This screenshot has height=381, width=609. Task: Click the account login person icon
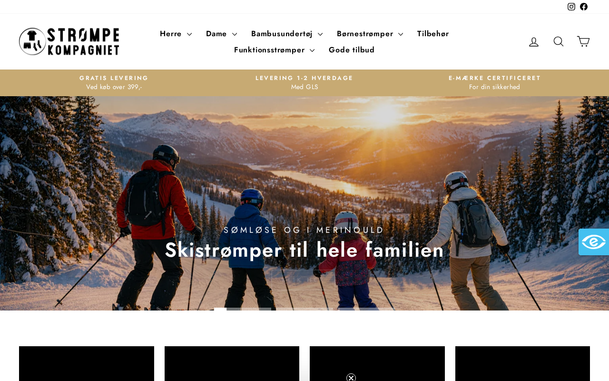pos(534,42)
